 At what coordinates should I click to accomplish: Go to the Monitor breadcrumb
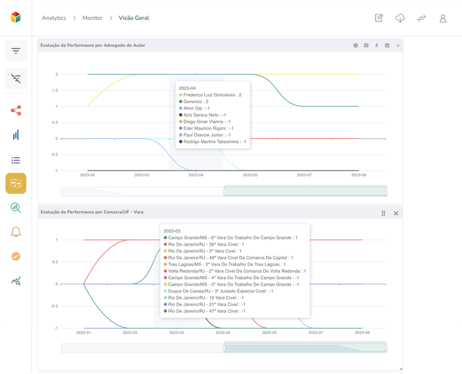(x=92, y=18)
